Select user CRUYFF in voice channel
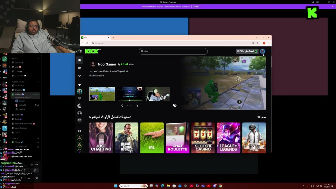 23,105
